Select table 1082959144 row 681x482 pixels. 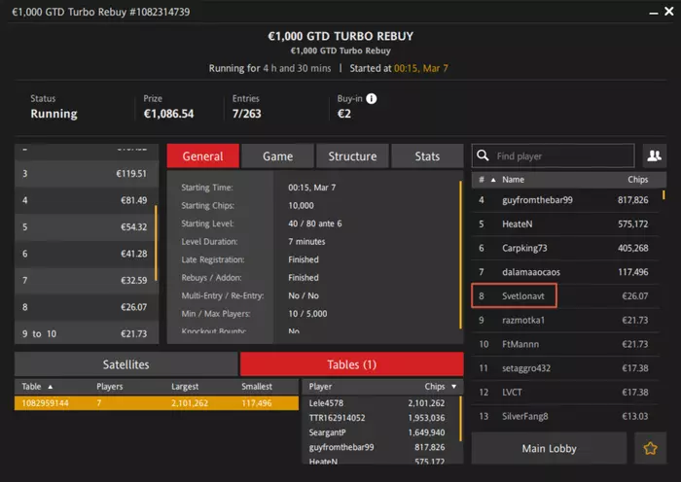tap(157, 403)
